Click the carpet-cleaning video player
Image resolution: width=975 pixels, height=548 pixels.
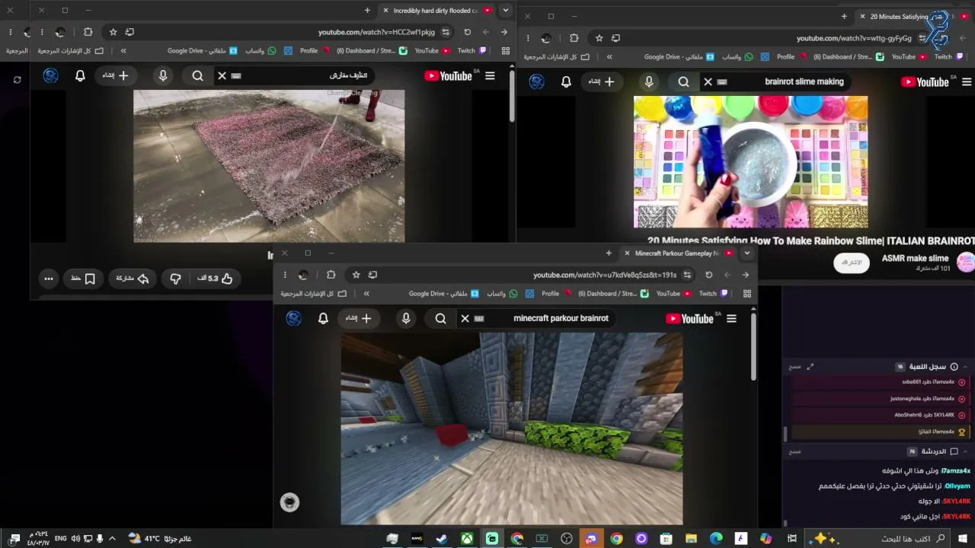click(269, 166)
